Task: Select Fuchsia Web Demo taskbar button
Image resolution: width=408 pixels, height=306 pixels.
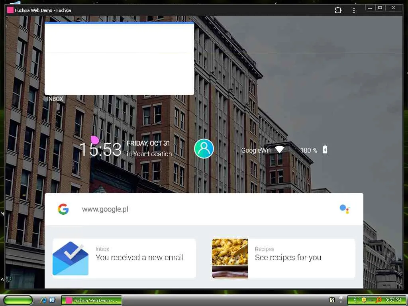Action: pyautogui.click(x=92, y=300)
